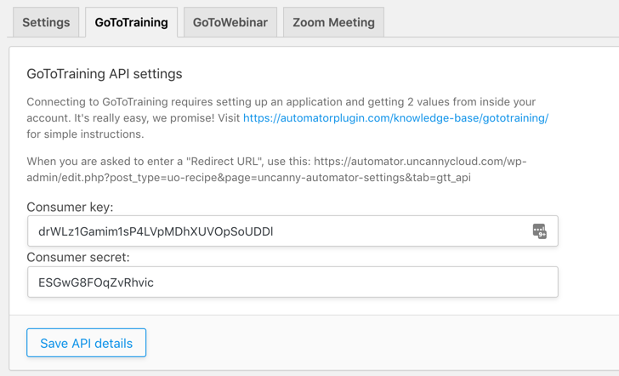Image resolution: width=619 pixels, height=376 pixels.
Task: Click the "admin/edit.php?post_type=uo-recipe" redirect URL line
Action: (x=248, y=177)
